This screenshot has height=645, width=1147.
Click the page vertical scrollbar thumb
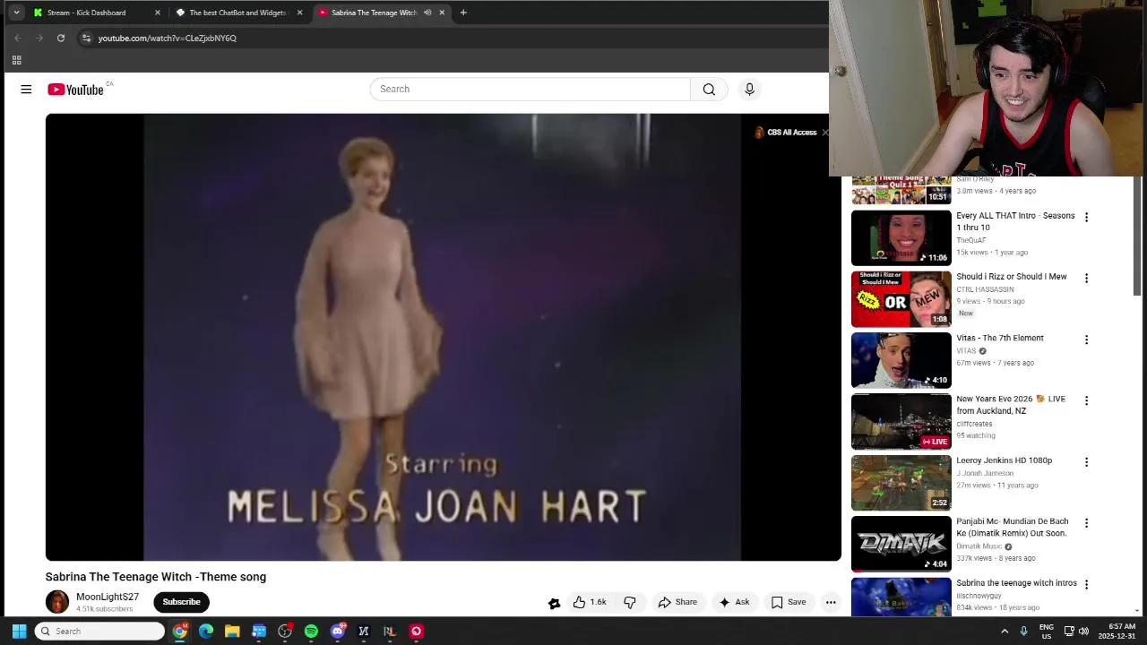(x=1138, y=236)
